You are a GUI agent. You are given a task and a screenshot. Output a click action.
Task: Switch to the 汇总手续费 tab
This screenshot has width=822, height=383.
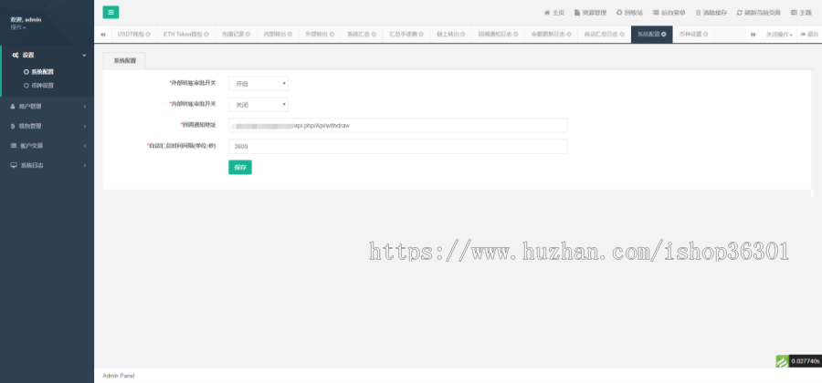(x=403, y=34)
